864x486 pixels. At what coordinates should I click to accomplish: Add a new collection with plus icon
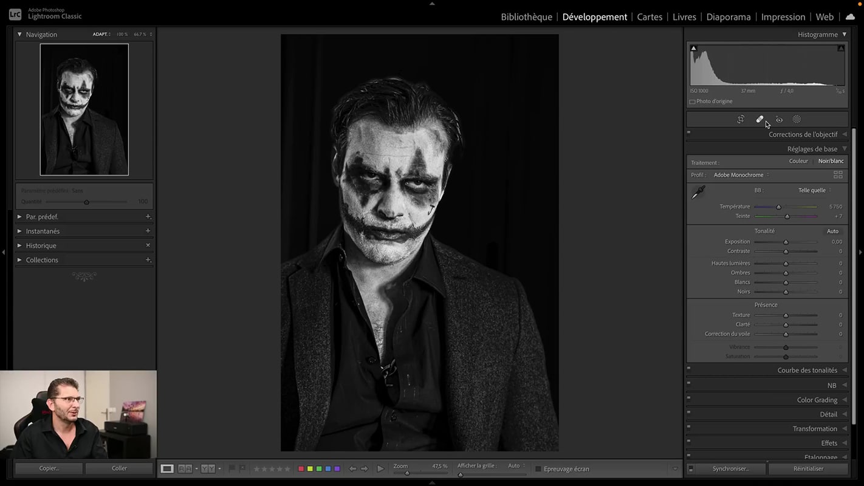pyautogui.click(x=148, y=260)
